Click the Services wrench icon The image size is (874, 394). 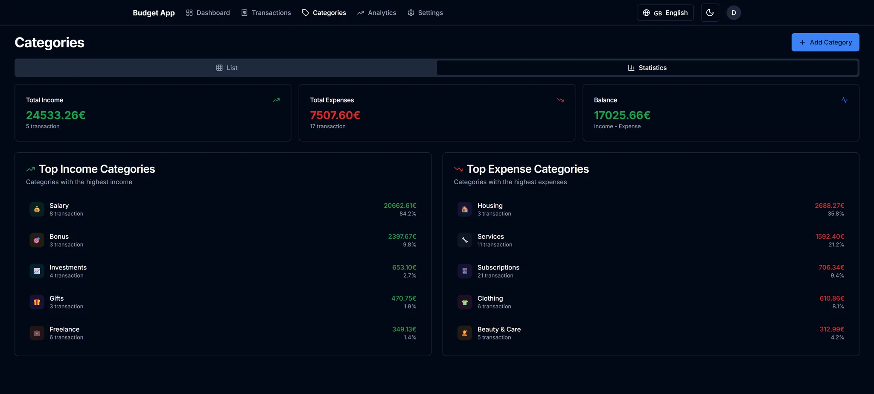[465, 240]
